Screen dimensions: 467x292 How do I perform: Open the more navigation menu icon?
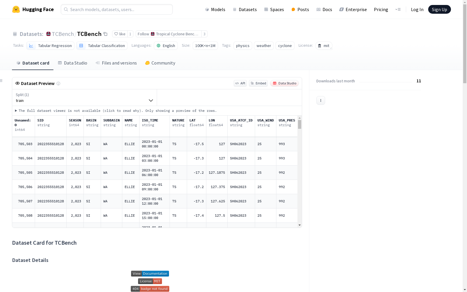pyautogui.click(x=398, y=9)
